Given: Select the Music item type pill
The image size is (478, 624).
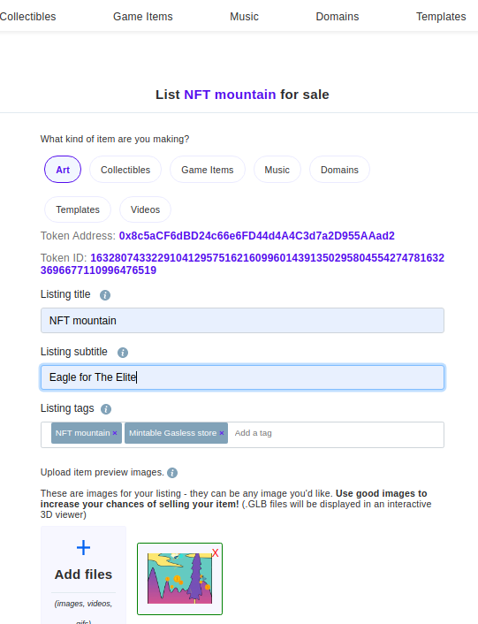Looking at the screenshot, I should [277, 170].
